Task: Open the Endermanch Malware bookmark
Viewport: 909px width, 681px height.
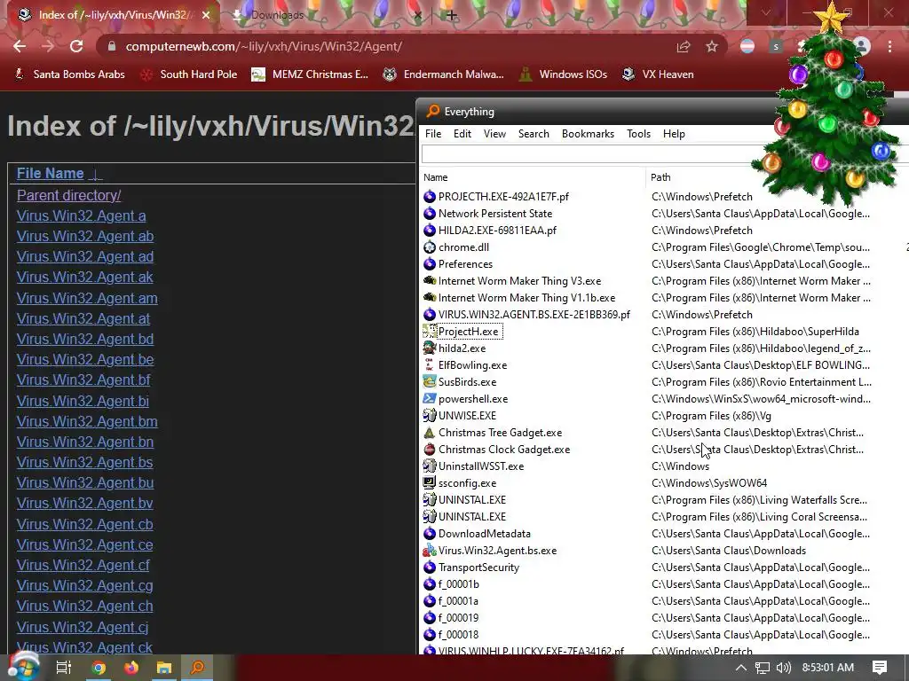Action: pyautogui.click(x=444, y=74)
